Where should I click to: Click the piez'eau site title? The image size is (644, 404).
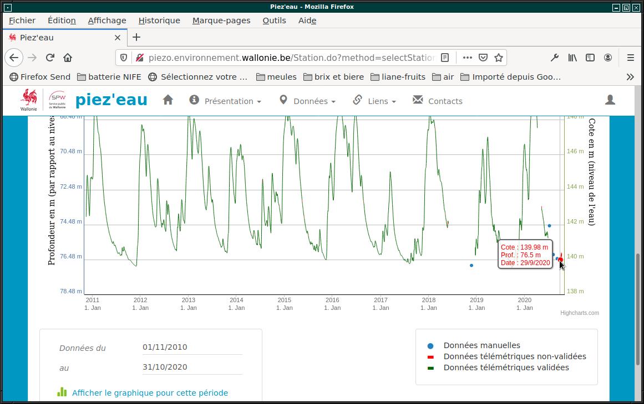(x=111, y=100)
